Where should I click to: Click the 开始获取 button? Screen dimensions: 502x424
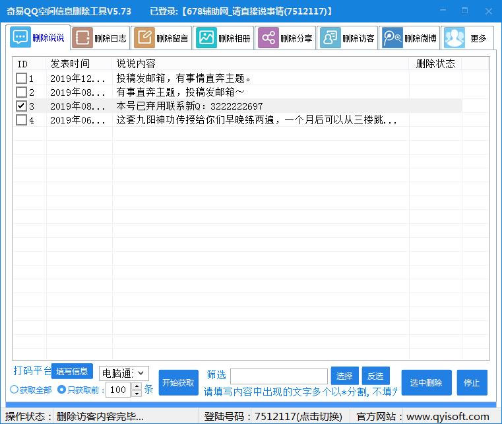click(x=178, y=382)
